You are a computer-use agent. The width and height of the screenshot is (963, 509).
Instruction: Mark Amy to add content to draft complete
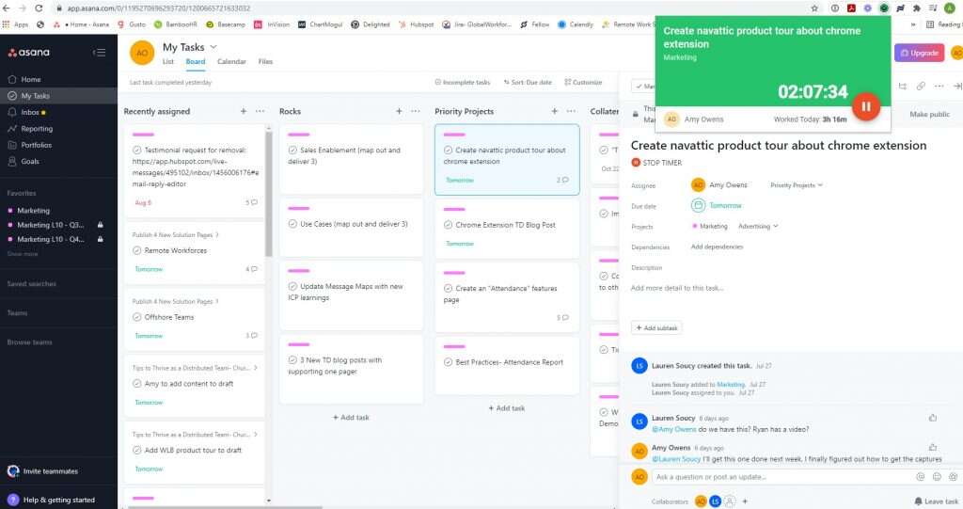click(x=137, y=384)
